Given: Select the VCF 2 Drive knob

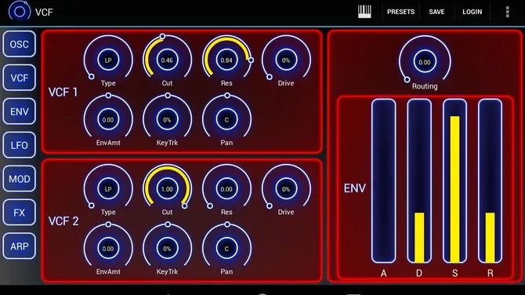Looking at the screenshot, I should tap(286, 189).
